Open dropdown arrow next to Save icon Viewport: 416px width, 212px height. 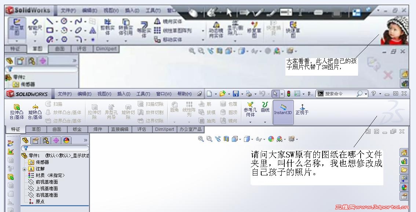pyautogui.click(x=242, y=94)
